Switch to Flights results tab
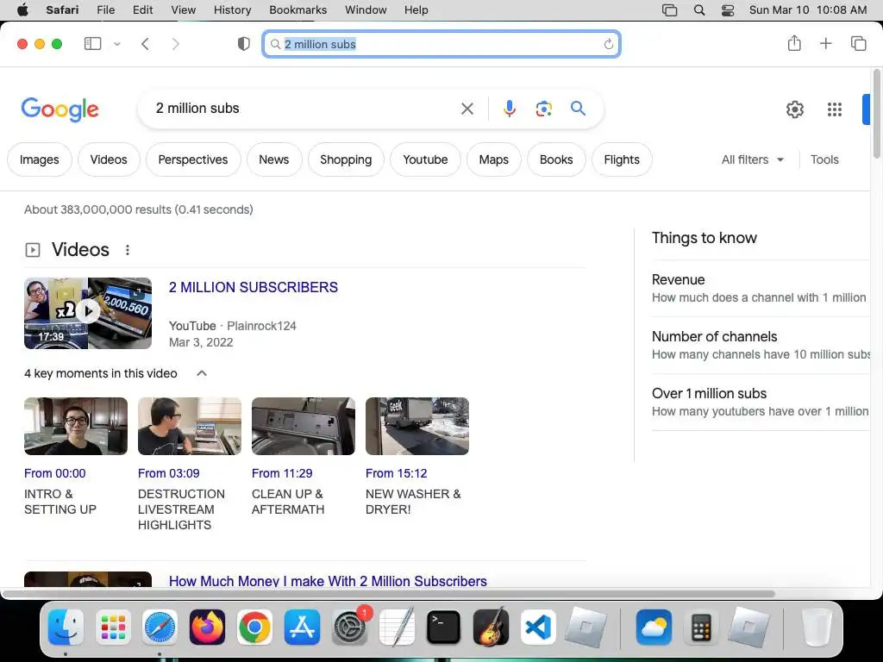The height and width of the screenshot is (662, 883). coord(622,159)
